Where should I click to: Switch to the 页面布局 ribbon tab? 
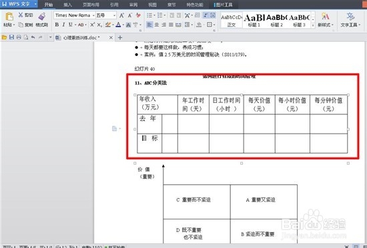coord(91,5)
